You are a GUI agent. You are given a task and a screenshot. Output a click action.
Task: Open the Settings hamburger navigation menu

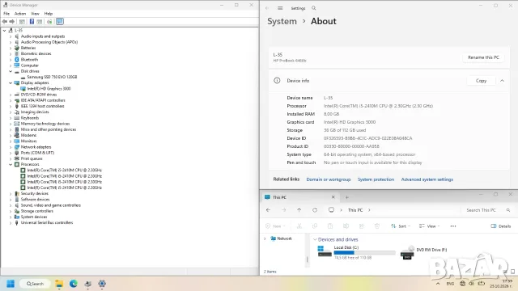coord(280,8)
